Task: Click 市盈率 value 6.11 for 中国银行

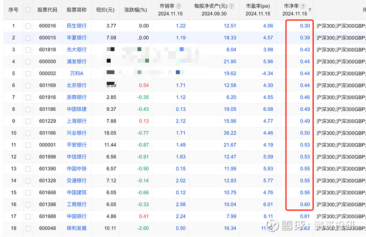Action: 268,216
